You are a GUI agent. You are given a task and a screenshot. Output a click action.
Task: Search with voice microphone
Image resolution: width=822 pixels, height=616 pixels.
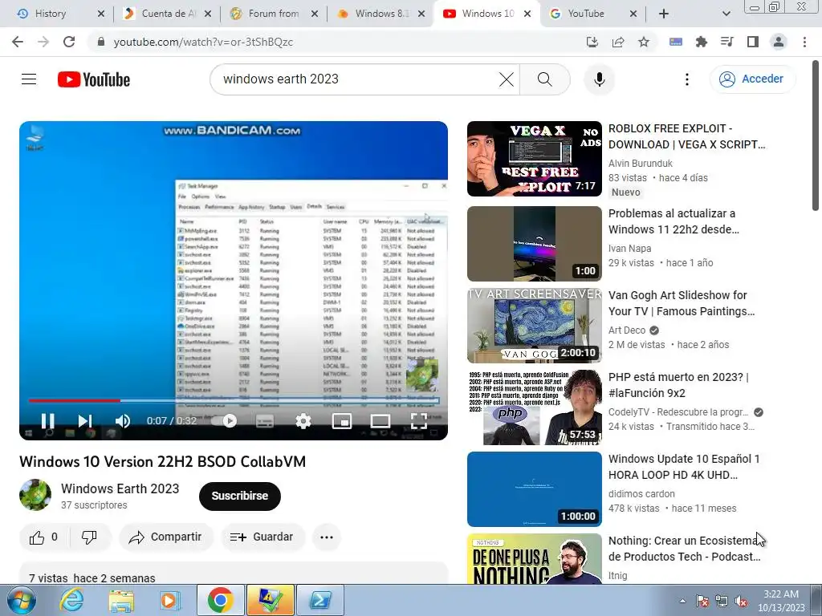[x=599, y=79]
